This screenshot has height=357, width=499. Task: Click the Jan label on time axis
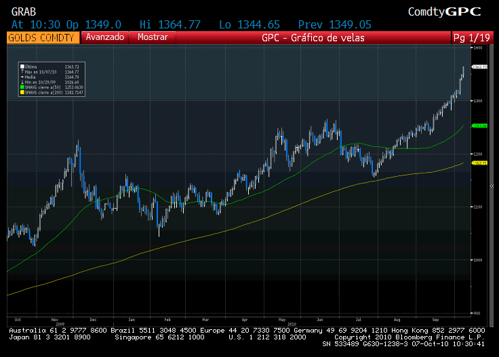click(x=132, y=320)
